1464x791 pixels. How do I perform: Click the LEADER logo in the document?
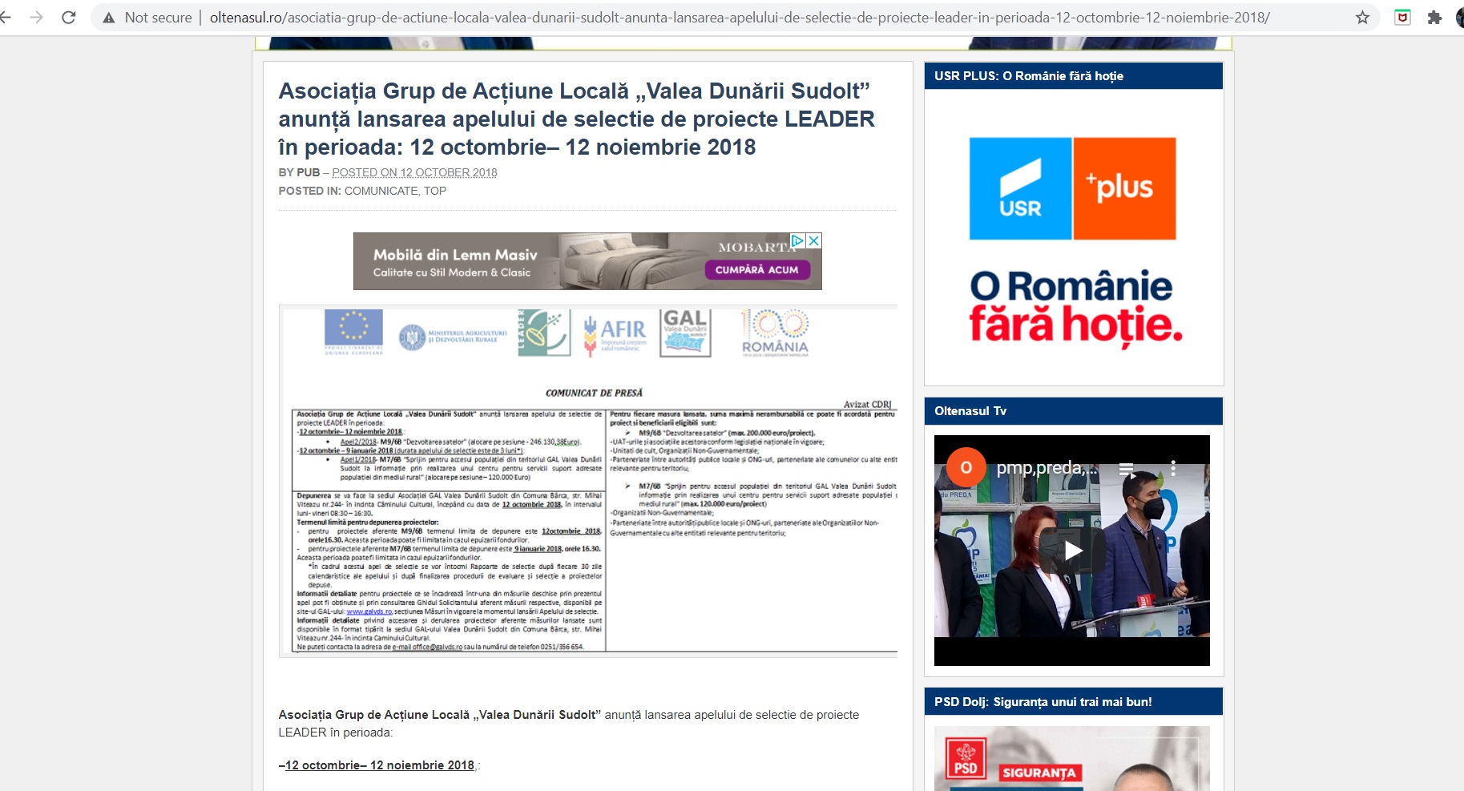tap(543, 333)
